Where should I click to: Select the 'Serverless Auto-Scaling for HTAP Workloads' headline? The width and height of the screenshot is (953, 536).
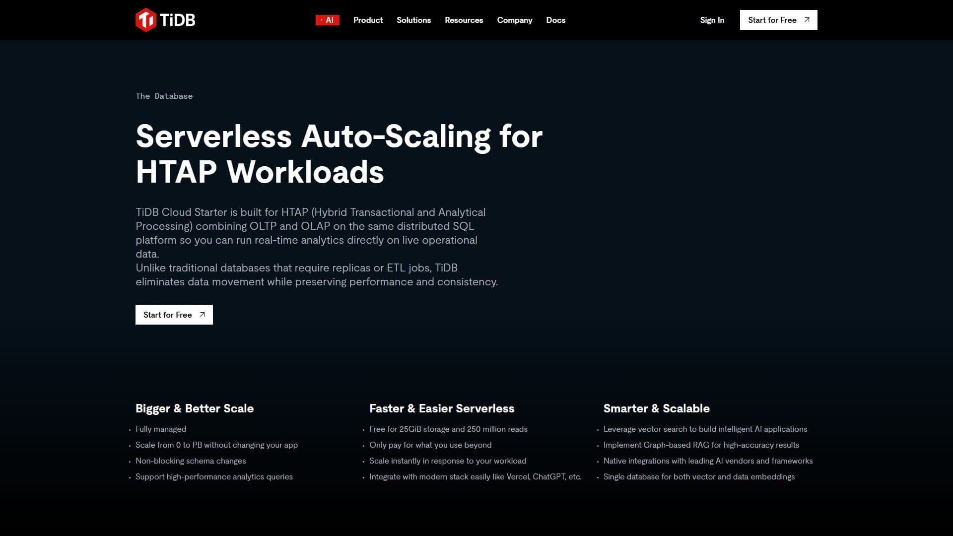(339, 154)
